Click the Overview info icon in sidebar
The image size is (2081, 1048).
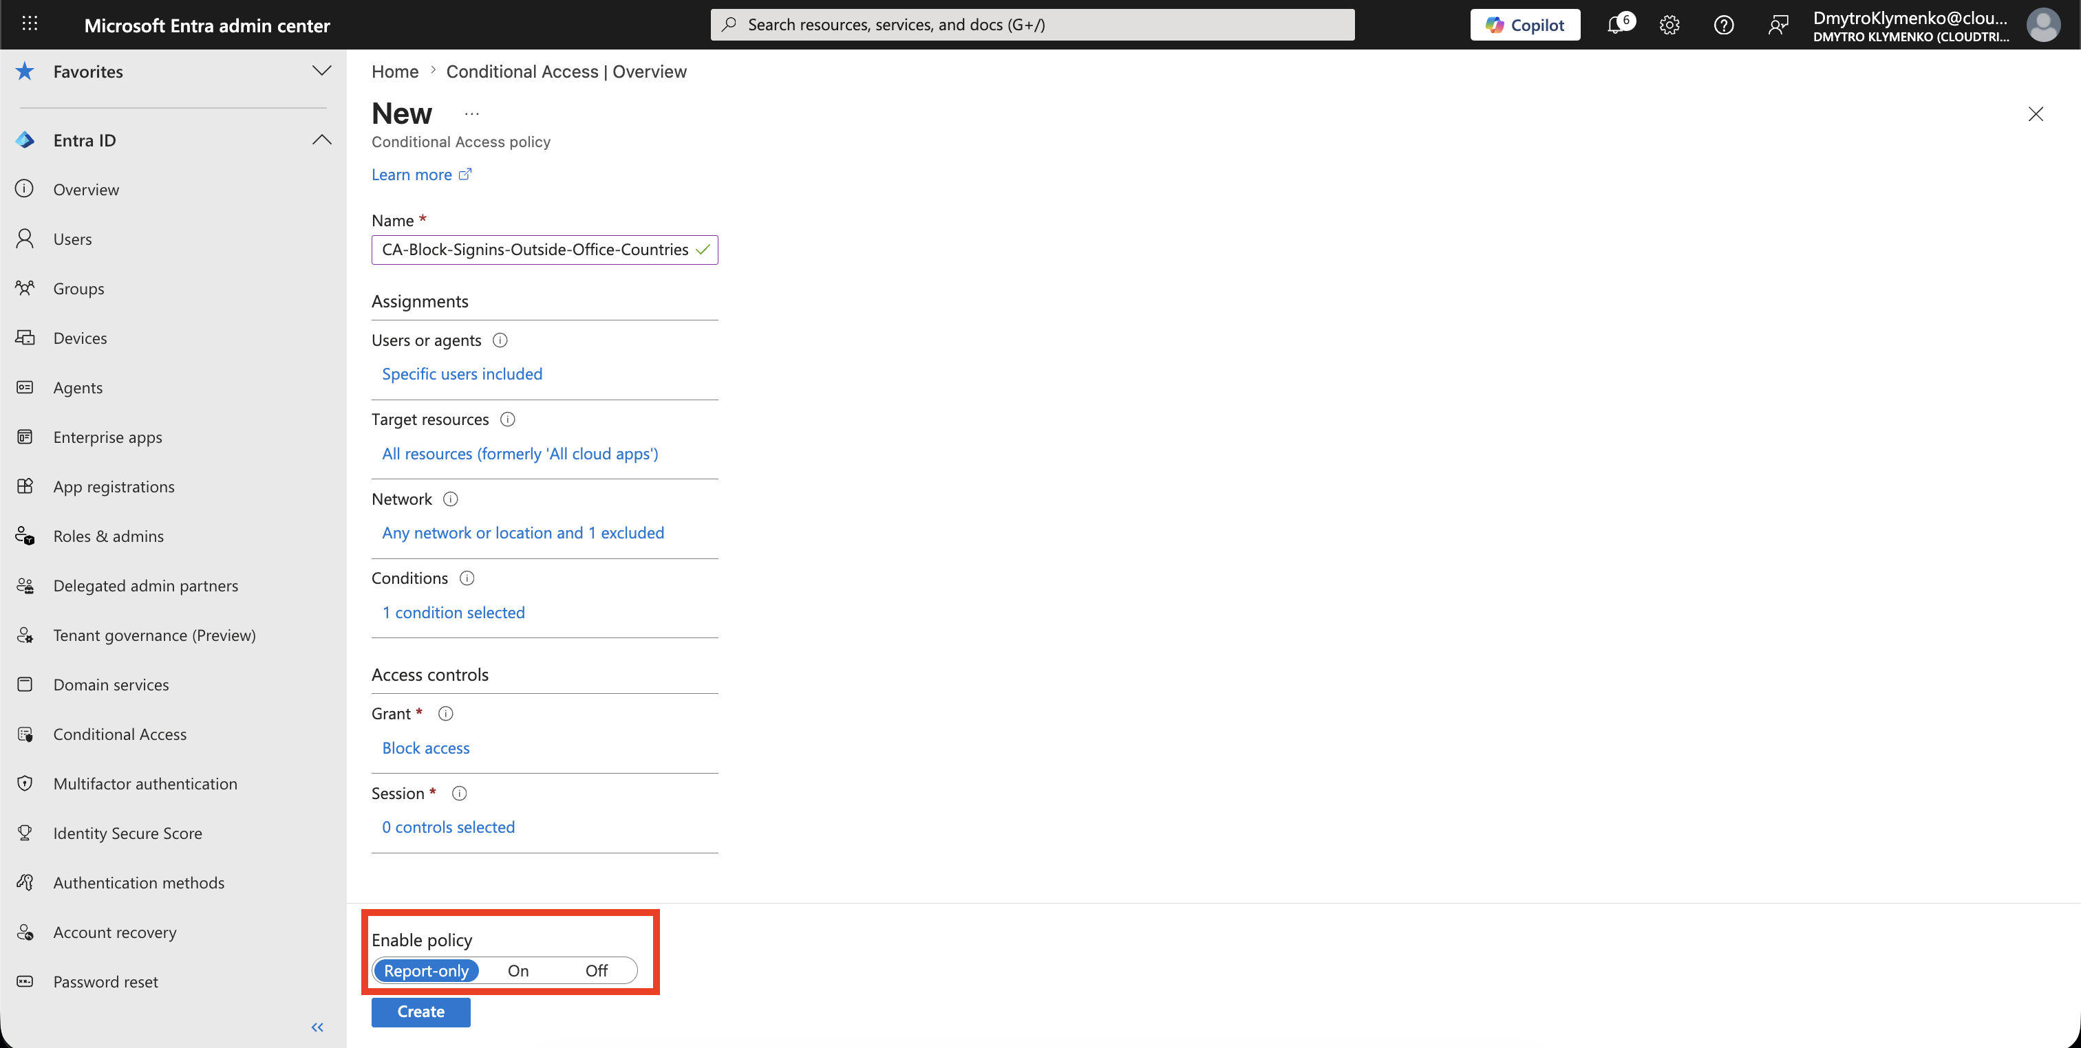[x=25, y=189]
